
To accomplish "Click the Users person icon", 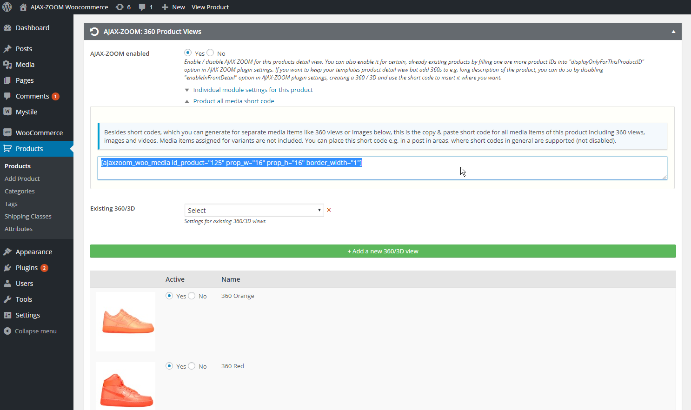I will (x=7, y=284).
